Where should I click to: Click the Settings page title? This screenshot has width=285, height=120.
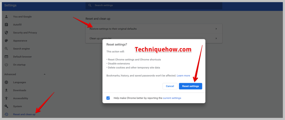[x=10, y=5]
